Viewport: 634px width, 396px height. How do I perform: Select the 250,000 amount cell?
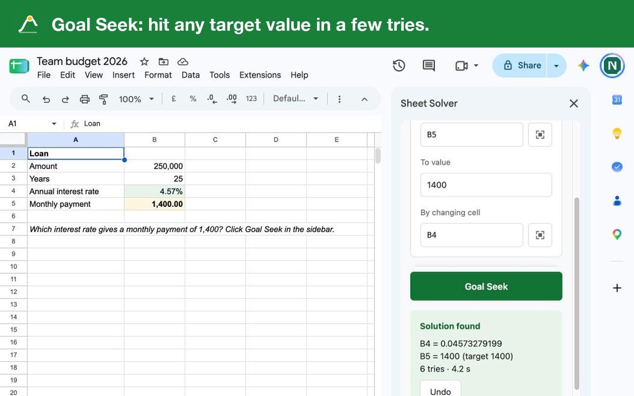(155, 166)
